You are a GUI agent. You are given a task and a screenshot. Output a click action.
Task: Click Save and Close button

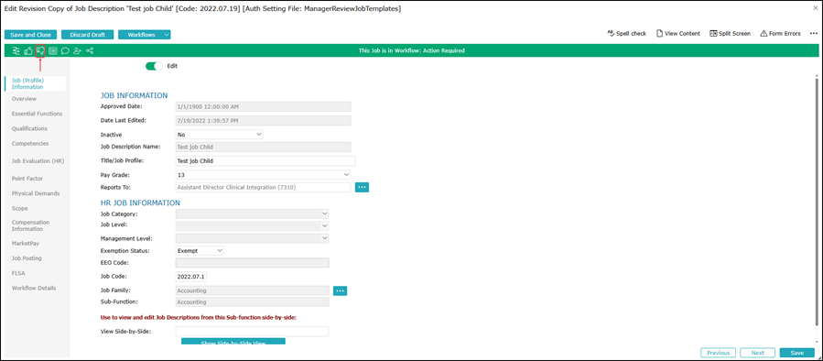point(30,35)
